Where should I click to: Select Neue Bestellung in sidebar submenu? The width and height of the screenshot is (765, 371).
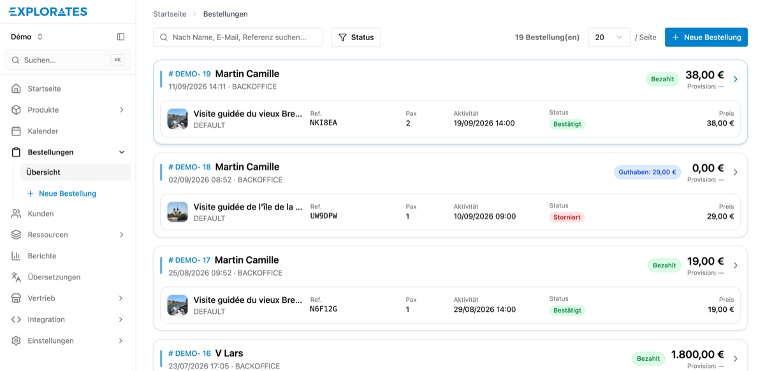coord(61,193)
